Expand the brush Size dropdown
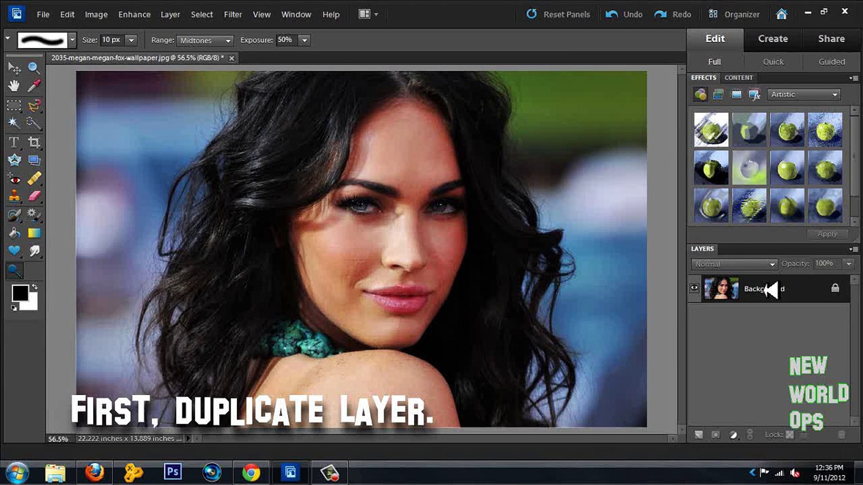This screenshot has width=863, height=485. point(131,40)
